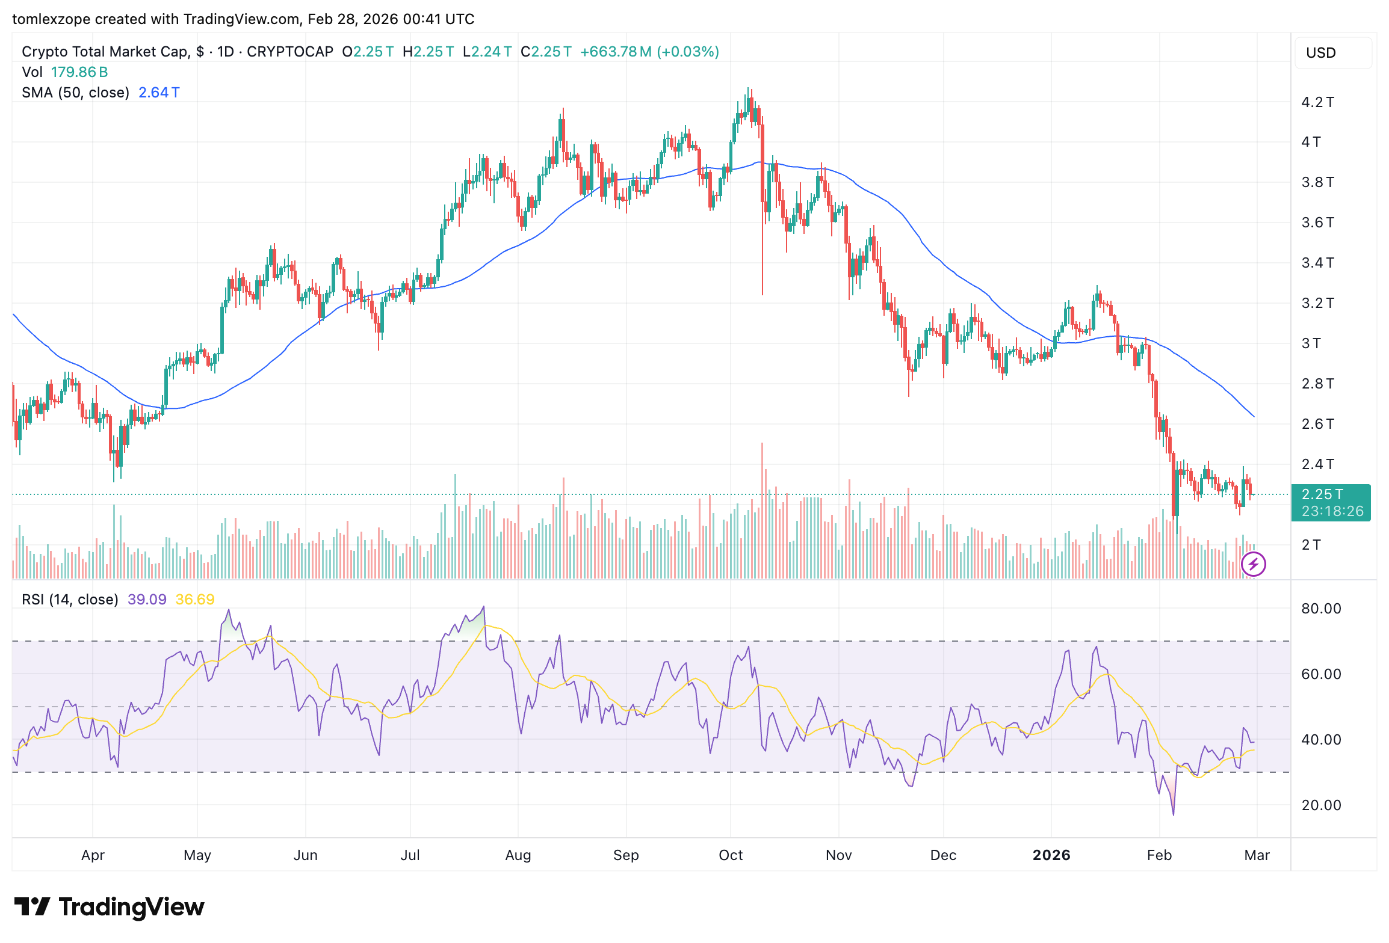Click the blue SMA value 2.64 T
The height and width of the screenshot is (943, 1389).
tap(159, 93)
